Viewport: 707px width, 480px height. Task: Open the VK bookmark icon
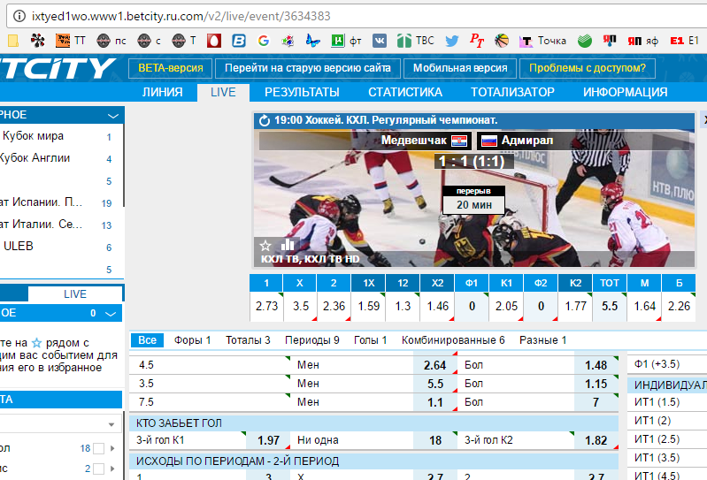coord(380,40)
